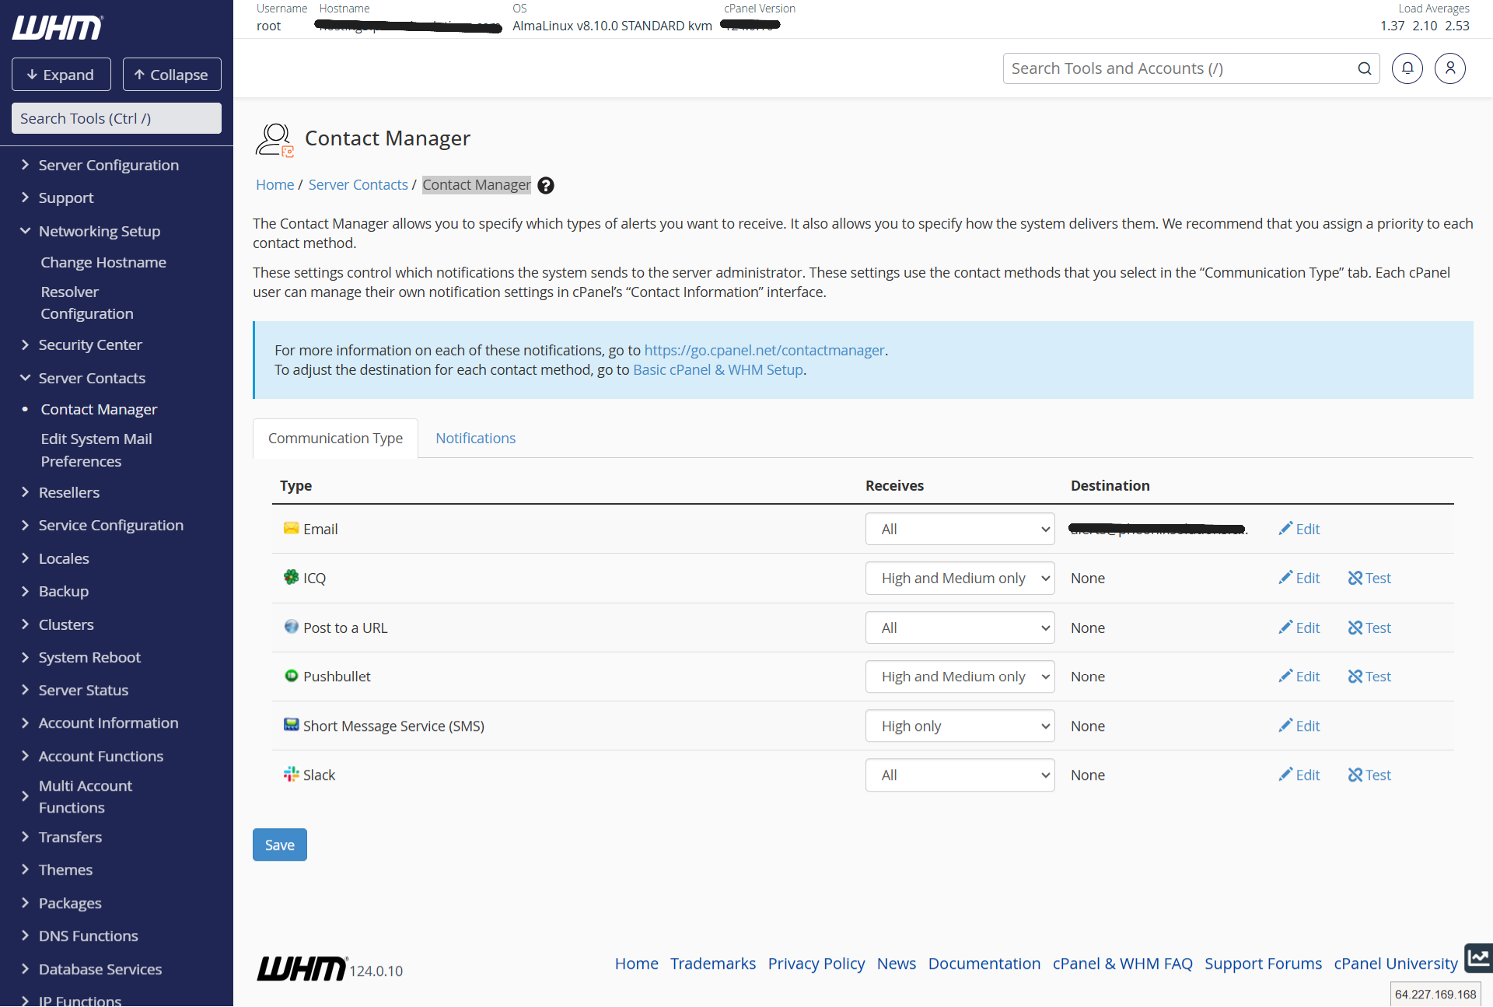Focus the Search Tools sidebar field
Screen dimensions: 1493x1007
[x=117, y=118]
